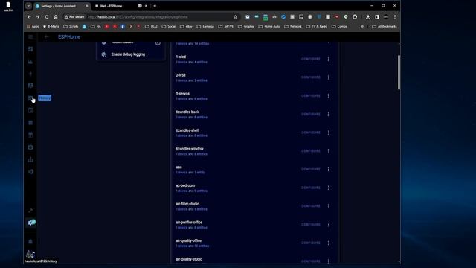
Task: Open the Developer Tools hammer icon
Action: click(x=30, y=211)
